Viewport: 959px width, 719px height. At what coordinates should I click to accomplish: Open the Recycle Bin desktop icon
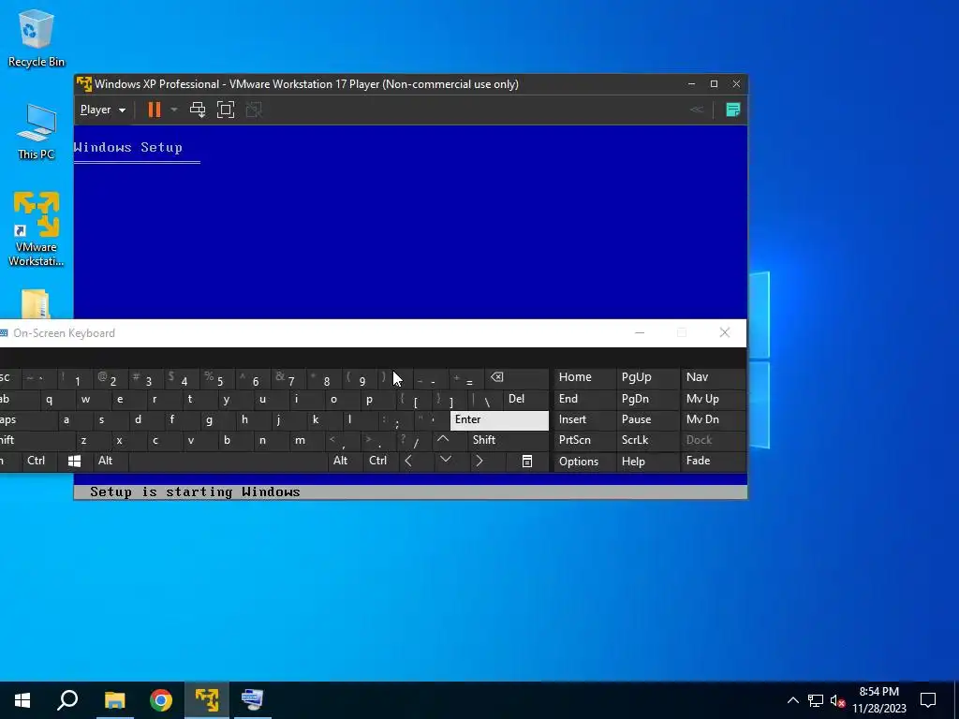[37, 37]
